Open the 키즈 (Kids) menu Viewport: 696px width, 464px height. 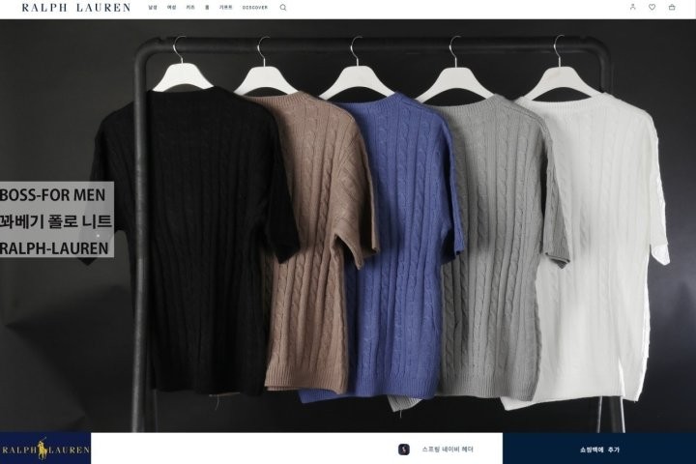click(x=190, y=8)
